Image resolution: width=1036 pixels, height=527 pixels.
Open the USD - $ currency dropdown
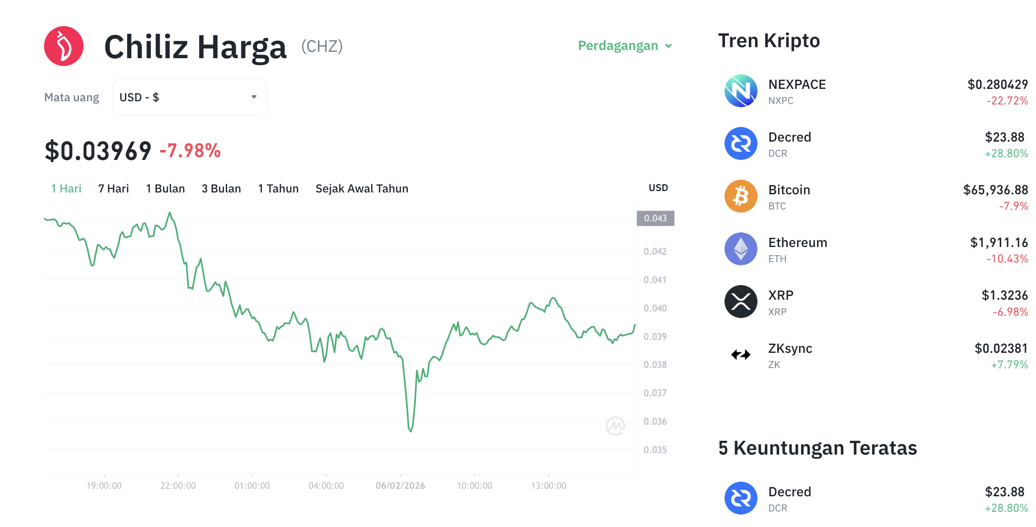click(x=189, y=97)
